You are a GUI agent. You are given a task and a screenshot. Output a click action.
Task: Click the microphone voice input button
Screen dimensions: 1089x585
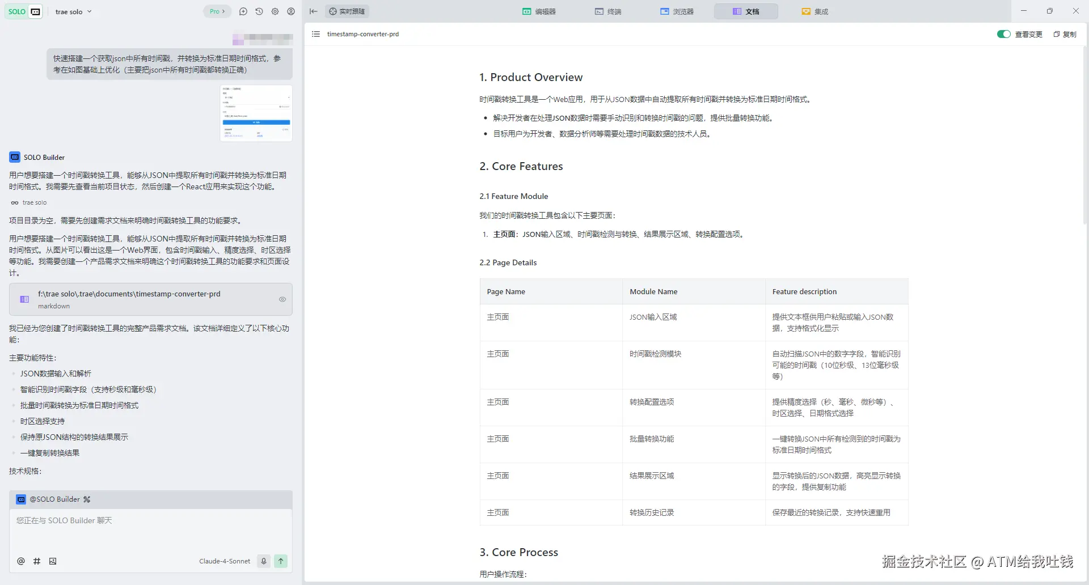[264, 561]
